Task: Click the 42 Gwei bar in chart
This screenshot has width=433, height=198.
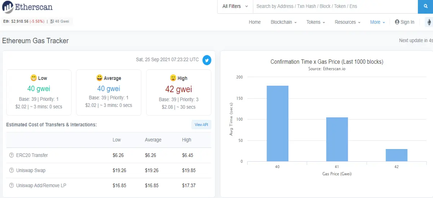Action: [397, 155]
